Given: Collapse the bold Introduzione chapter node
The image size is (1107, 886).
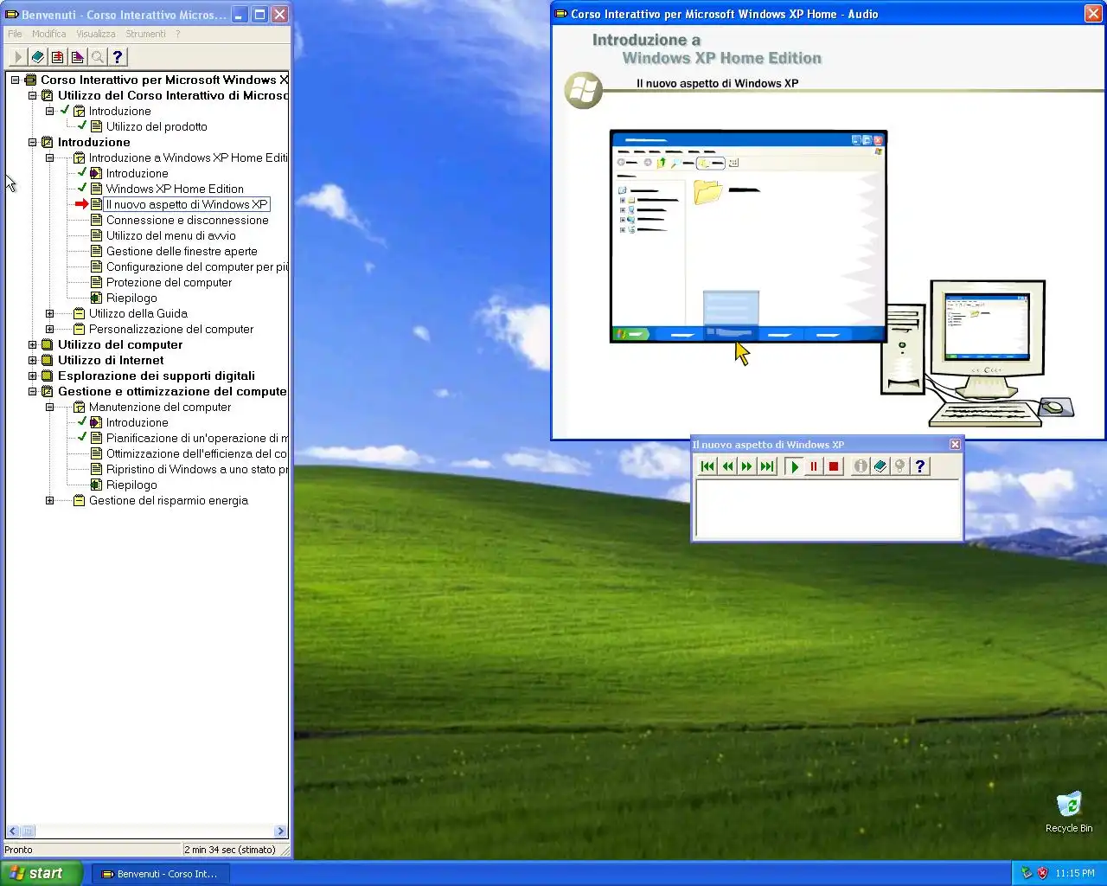Looking at the screenshot, I should (x=32, y=142).
